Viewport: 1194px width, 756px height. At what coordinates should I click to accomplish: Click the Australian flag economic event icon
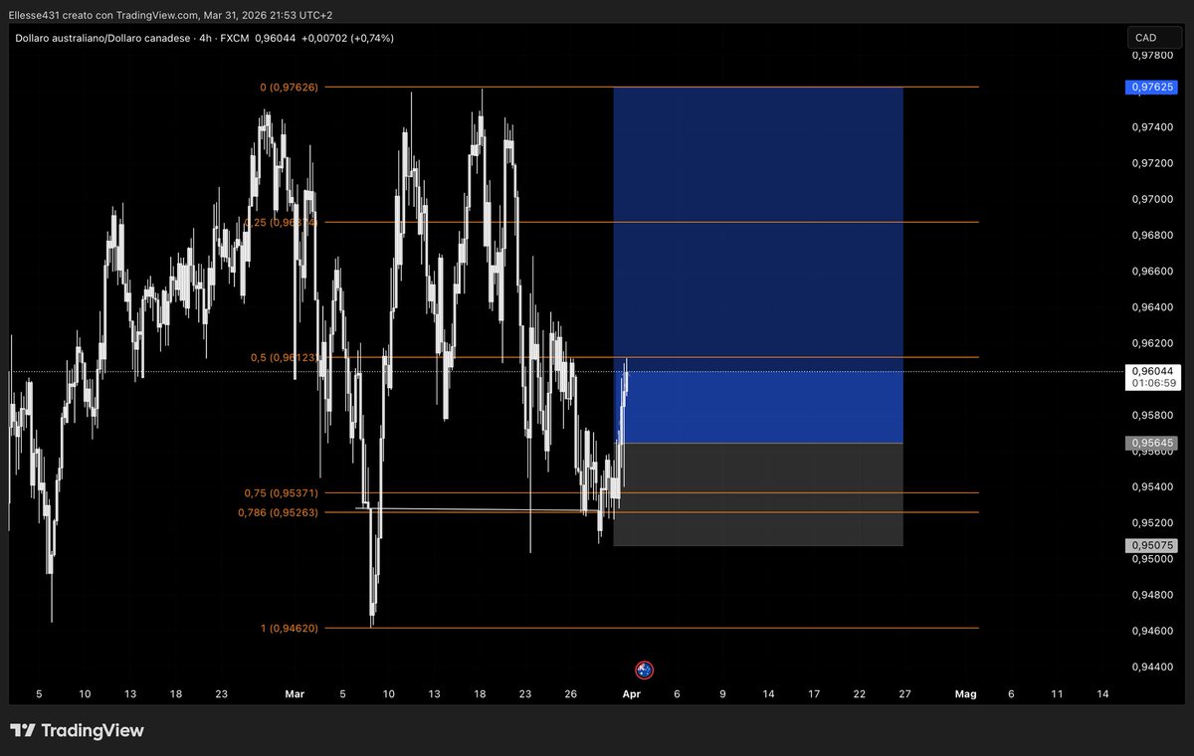pyautogui.click(x=644, y=669)
